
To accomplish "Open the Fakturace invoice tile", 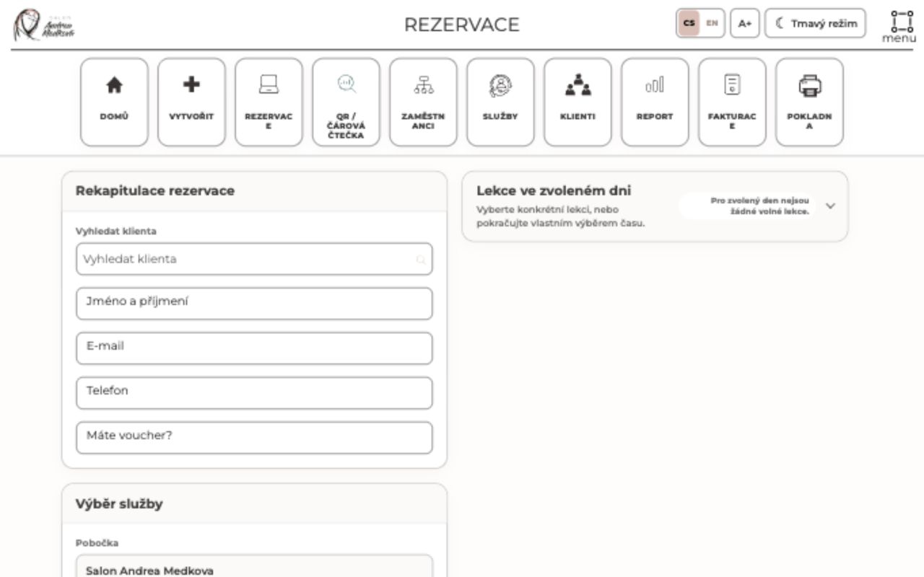I will 732,102.
